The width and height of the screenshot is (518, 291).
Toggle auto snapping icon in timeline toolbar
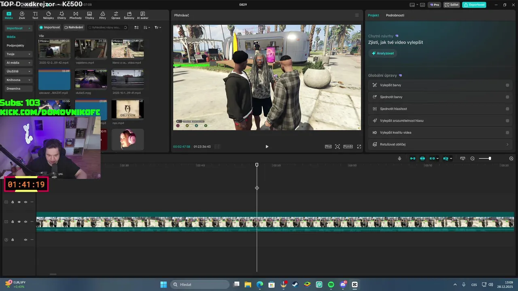point(422,158)
